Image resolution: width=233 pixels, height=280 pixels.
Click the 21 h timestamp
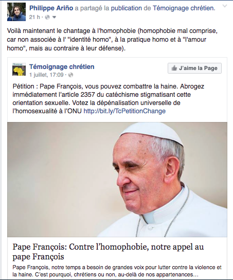point(34,17)
